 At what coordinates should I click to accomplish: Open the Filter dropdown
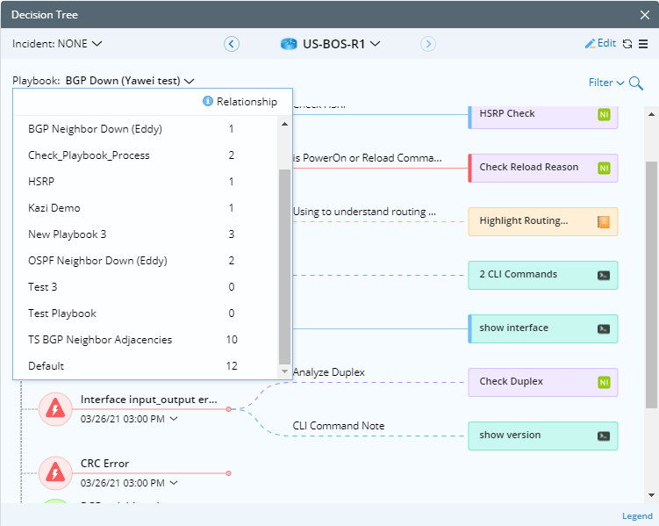pyautogui.click(x=606, y=83)
